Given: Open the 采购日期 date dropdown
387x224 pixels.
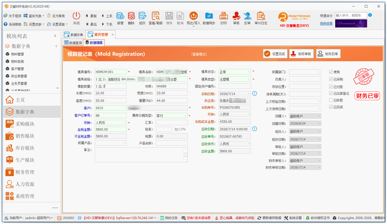Looking at the screenshot, I should click(x=249, y=94).
